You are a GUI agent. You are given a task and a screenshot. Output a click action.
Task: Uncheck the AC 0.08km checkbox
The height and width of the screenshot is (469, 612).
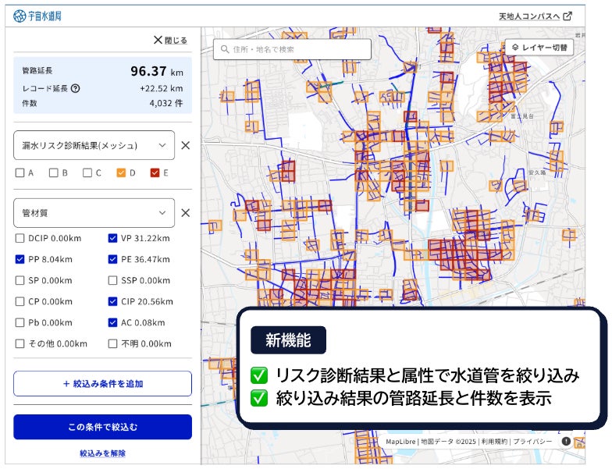tap(112, 322)
